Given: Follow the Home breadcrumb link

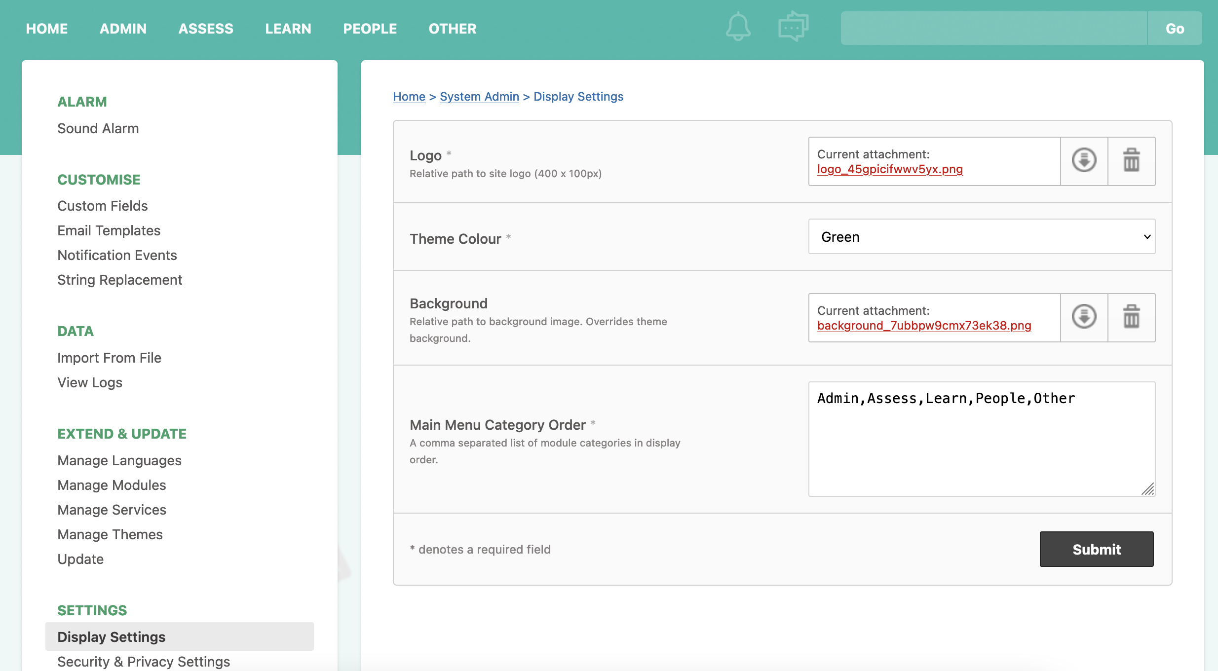Looking at the screenshot, I should point(409,97).
